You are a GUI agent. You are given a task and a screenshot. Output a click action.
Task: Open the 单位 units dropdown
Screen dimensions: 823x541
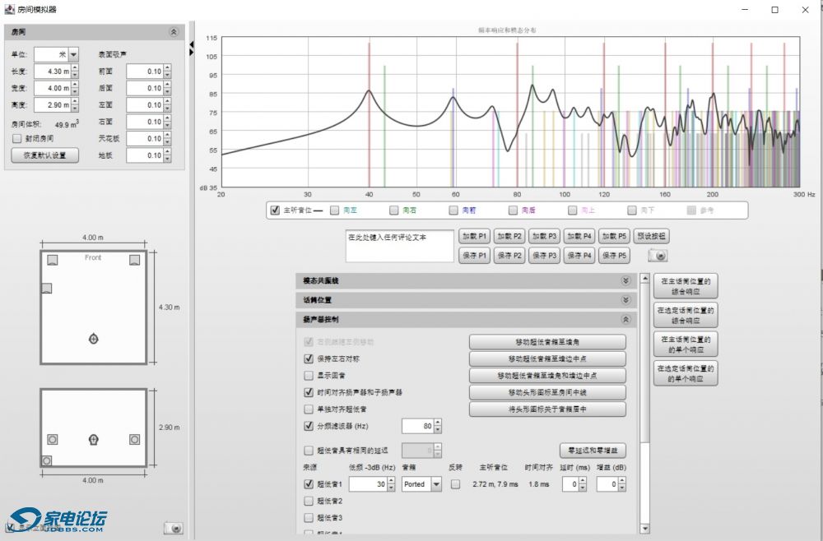73,54
